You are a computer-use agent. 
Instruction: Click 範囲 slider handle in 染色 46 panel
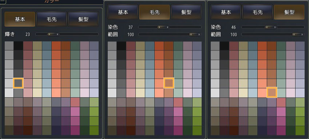[x=298, y=34]
